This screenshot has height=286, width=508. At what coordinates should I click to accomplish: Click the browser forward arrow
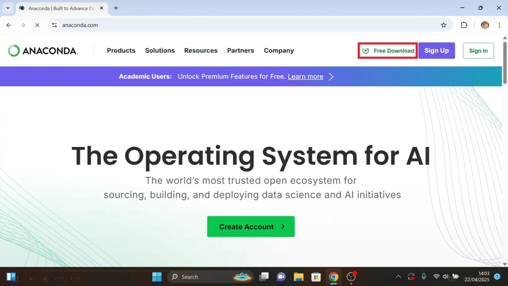pyautogui.click(x=23, y=25)
